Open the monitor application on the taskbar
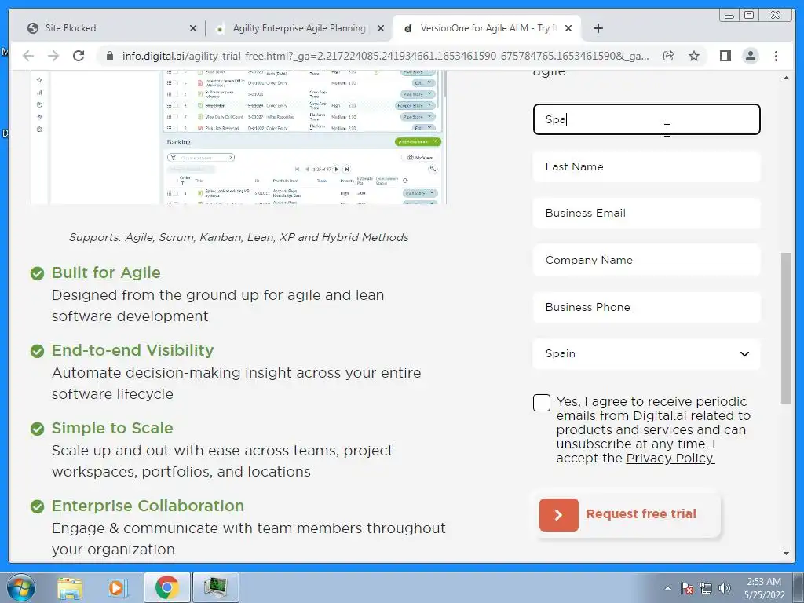Image resolution: width=804 pixels, height=603 pixels. pyautogui.click(x=215, y=587)
